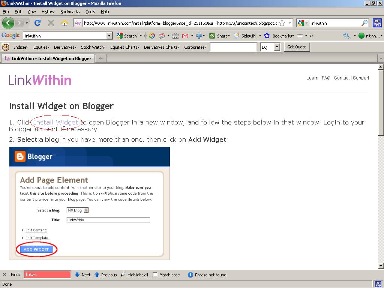Click the FVD icon in the status bar
The width and height of the screenshot is (384, 288).
point(377,284)
